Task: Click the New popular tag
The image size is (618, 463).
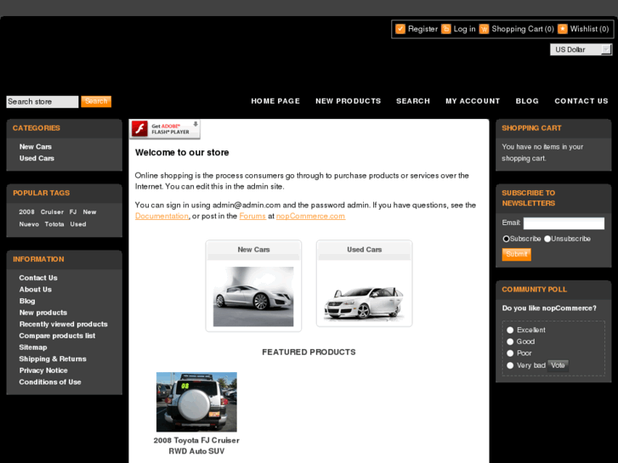Action: coord(89,212)
